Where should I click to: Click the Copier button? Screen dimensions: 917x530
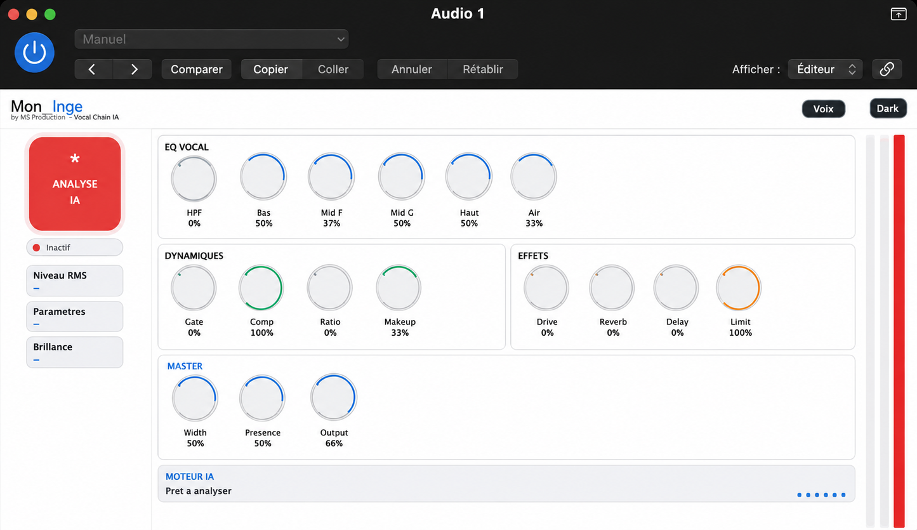[x=271, y=69]
